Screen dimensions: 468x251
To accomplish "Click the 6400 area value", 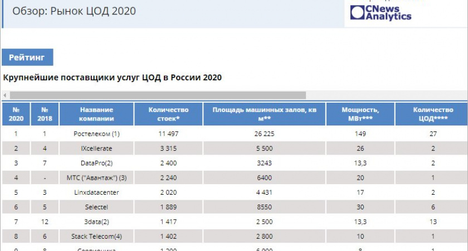I will pyautogui.click(x=264, y=178).
